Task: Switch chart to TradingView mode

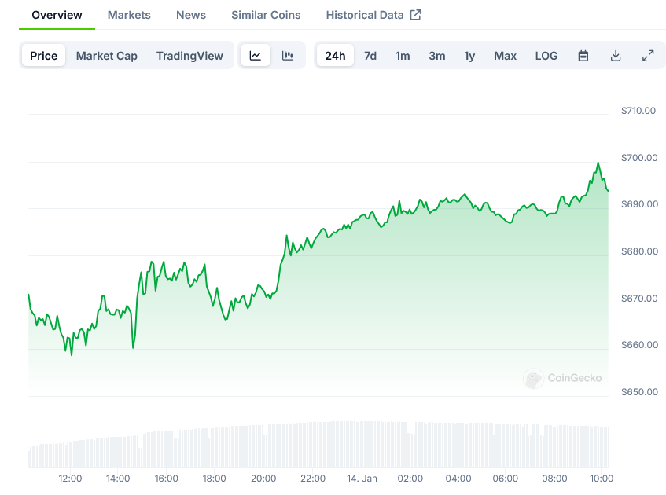Action: 189,56
